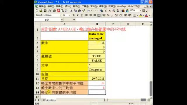Copy the selection using Copy icon
The width and height of the screenshot is (187, 105).
75,11
